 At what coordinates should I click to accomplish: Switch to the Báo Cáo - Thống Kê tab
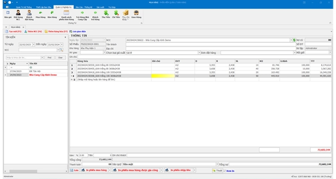tap(82, 8)
